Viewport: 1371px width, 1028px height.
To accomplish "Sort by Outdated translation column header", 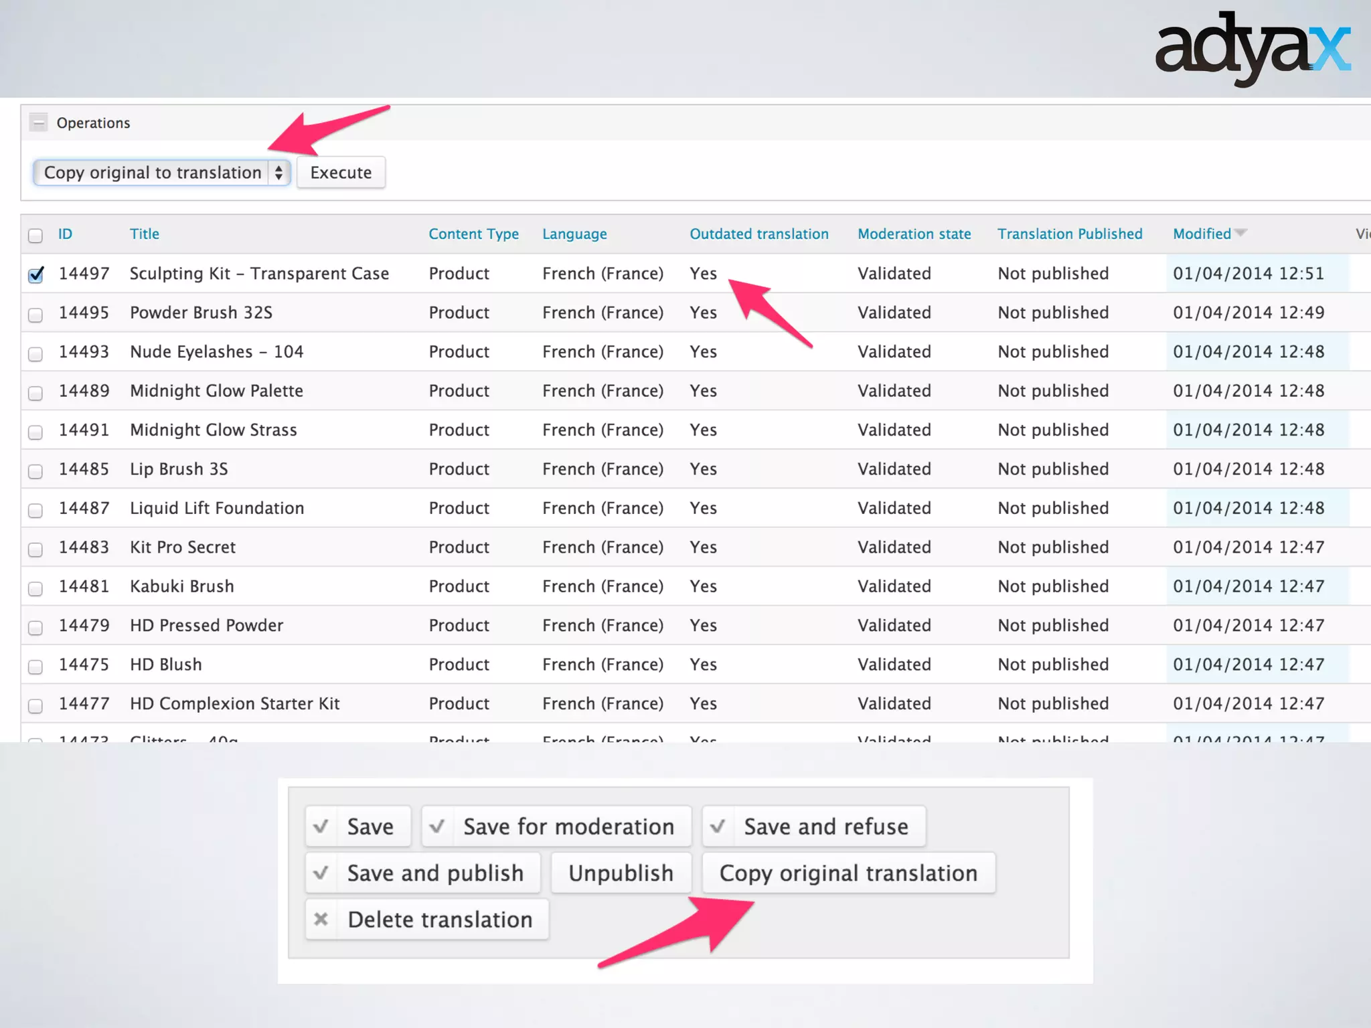I will (758, 234).
